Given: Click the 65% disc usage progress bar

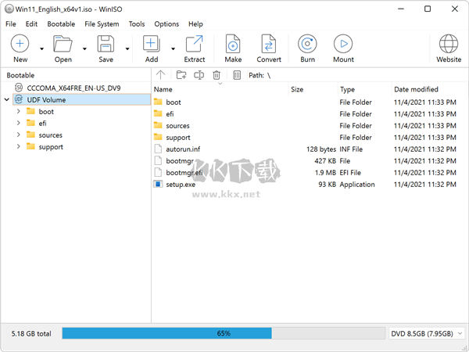Looking at the screenshot, I should [224, 333].
